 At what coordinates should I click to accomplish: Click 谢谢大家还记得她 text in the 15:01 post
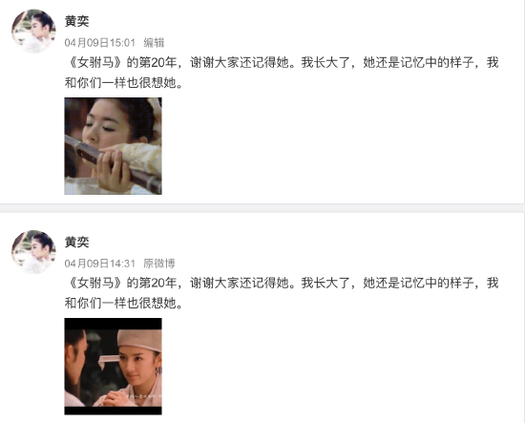240,62
